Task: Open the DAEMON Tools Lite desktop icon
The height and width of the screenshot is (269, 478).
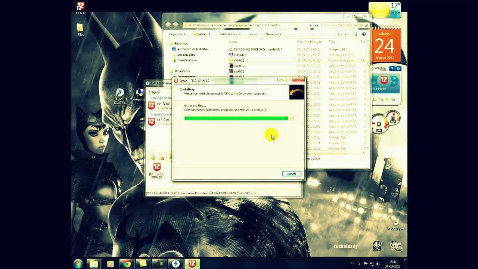Action: (120, 96)
